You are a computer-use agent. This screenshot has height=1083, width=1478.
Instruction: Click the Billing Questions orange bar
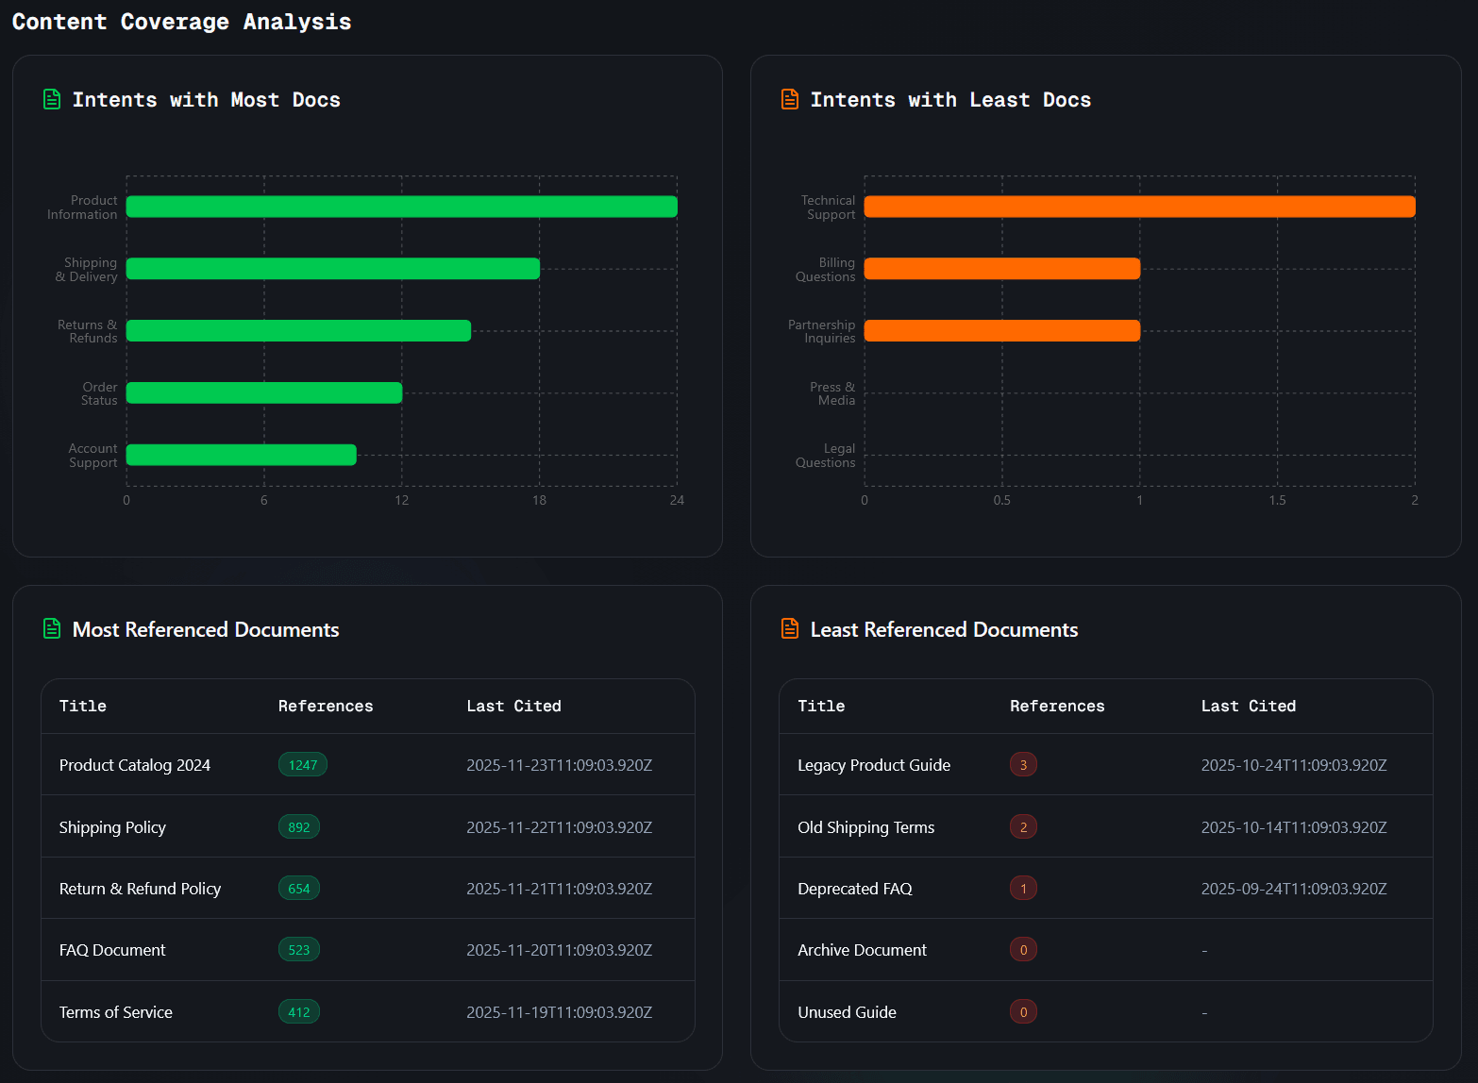[x=1001, y=269]
